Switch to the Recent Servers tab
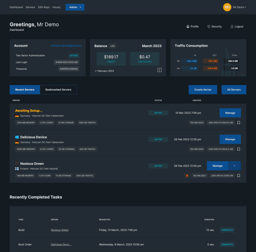Viewport: 256px width, 252px height. point(25,90)
